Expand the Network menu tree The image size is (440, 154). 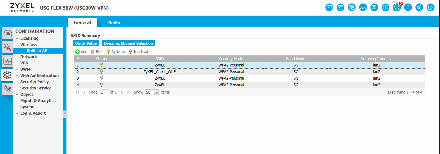[17, 57]
